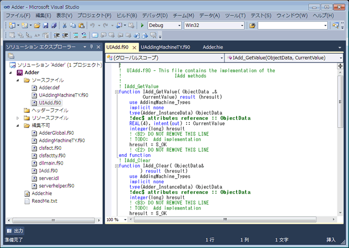Open the Debug configuration dropdown

pyautogui.click(x=178, y=25)
